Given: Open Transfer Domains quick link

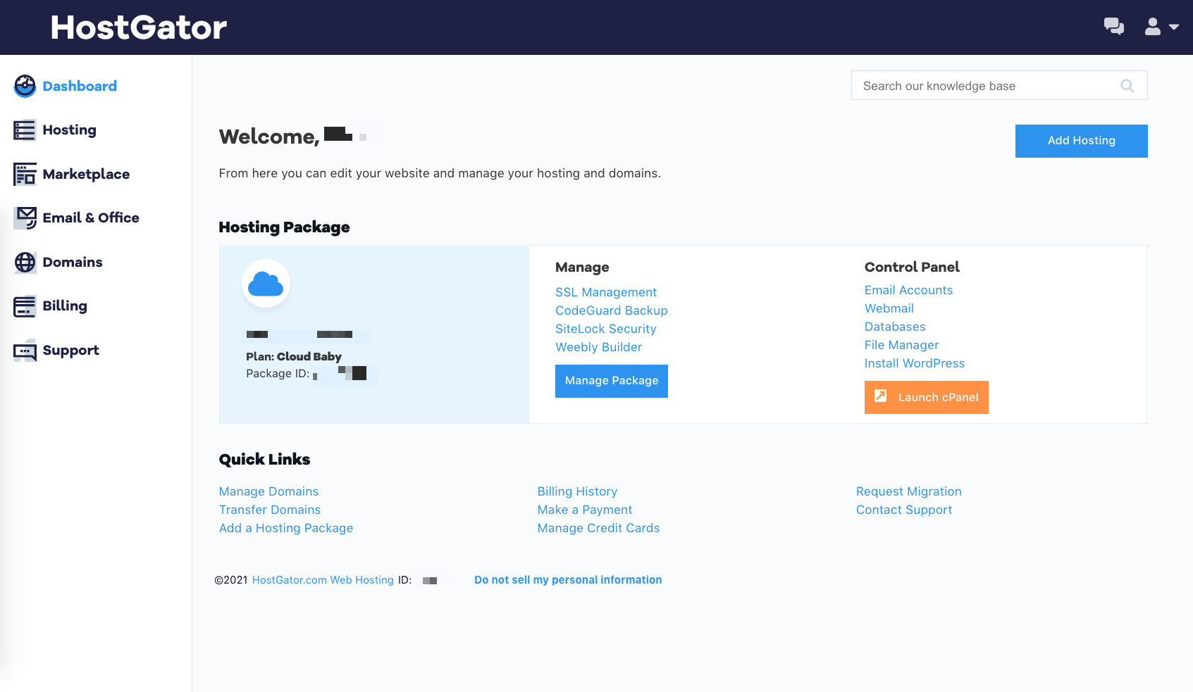Looking at the screenshot, I should (270, 510).
